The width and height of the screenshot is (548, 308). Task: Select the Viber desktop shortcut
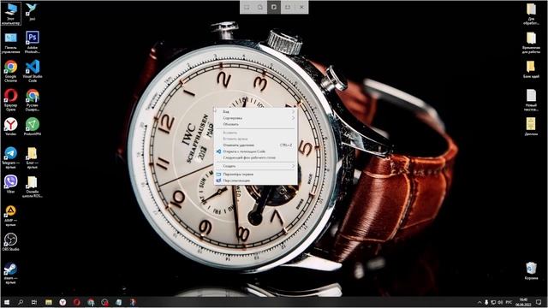point(11,185)
